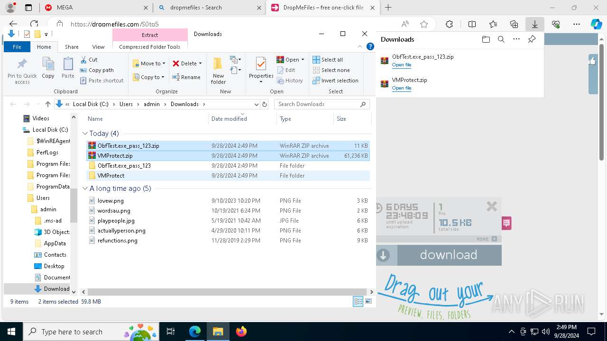Viewport: 607px width, 341px height.
Task: Click Edge Downloads toolbar button
Action: coord(534,24)
